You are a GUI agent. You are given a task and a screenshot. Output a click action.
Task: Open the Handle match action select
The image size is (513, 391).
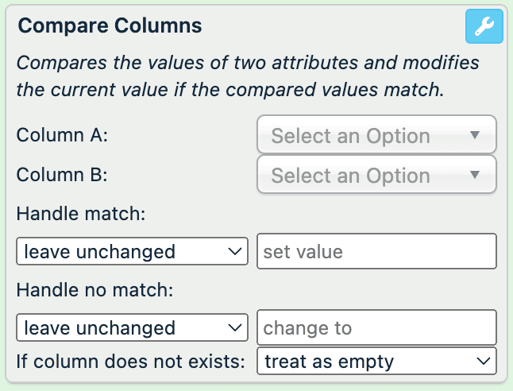pyautogui.click(x=119, y=252)
